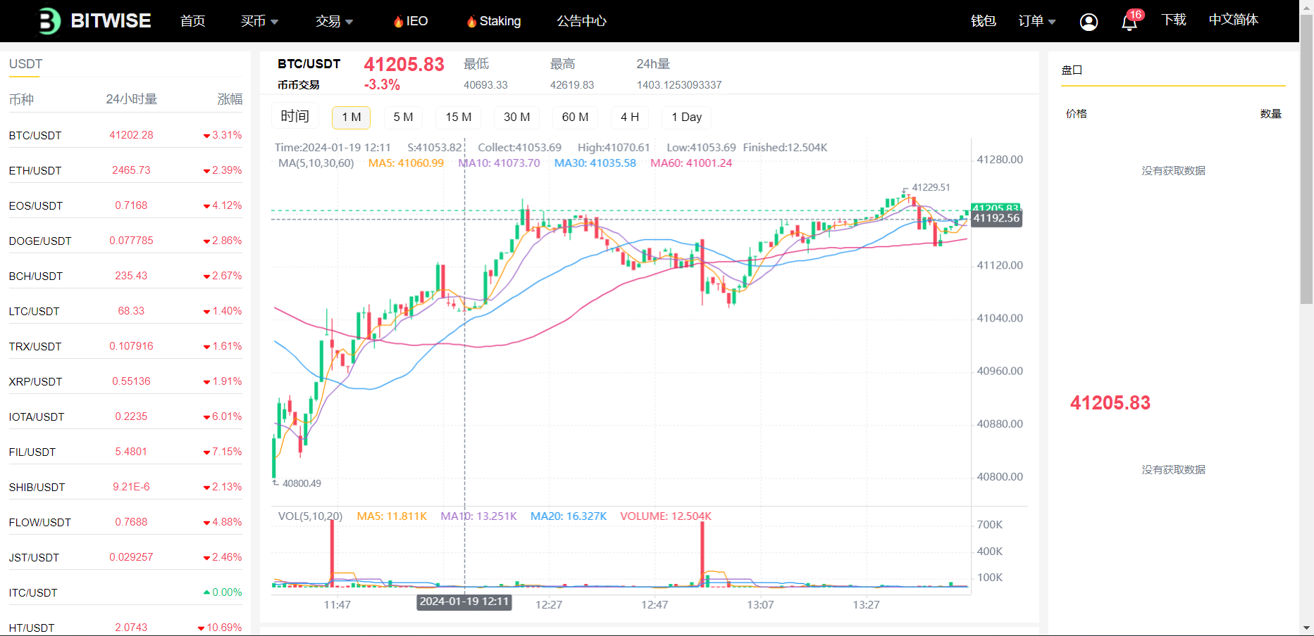Select the ETH/USDT pair row
This screenshot has width=1314, height=636.
pyautogui.click(x=125, y=170)
